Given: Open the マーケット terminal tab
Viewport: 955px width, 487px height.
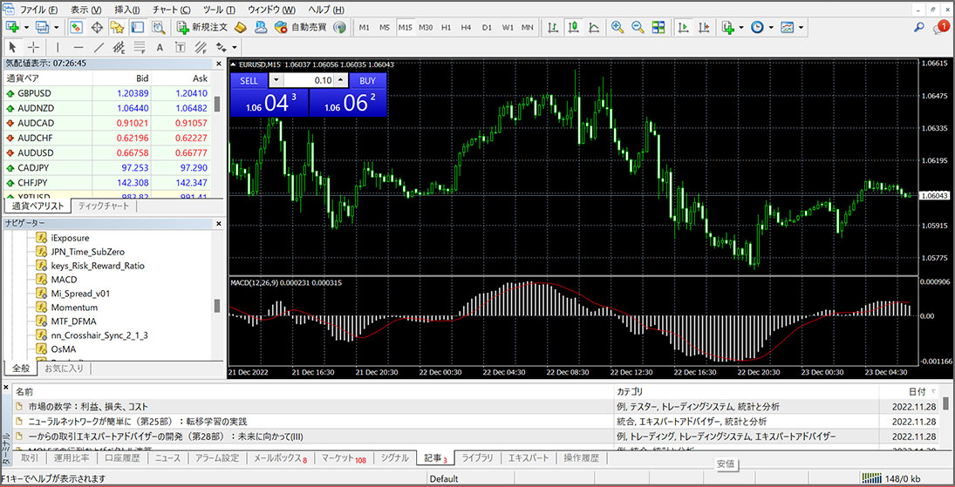Looking at the screenshot, I should click(344, 458).
